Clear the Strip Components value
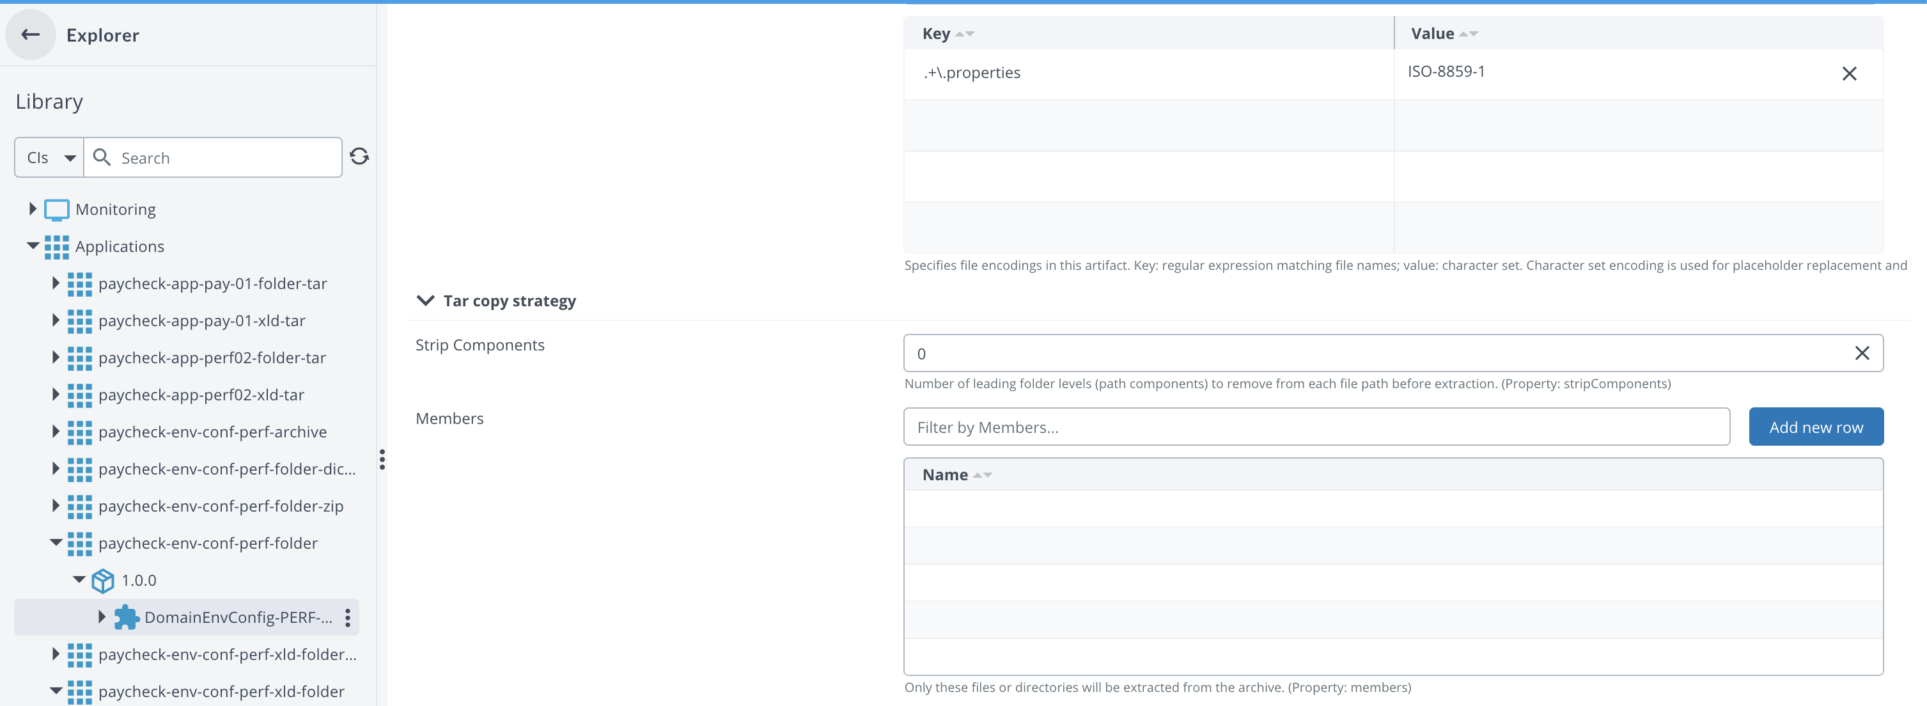1927x706 pixels. tap(1861, 353)
